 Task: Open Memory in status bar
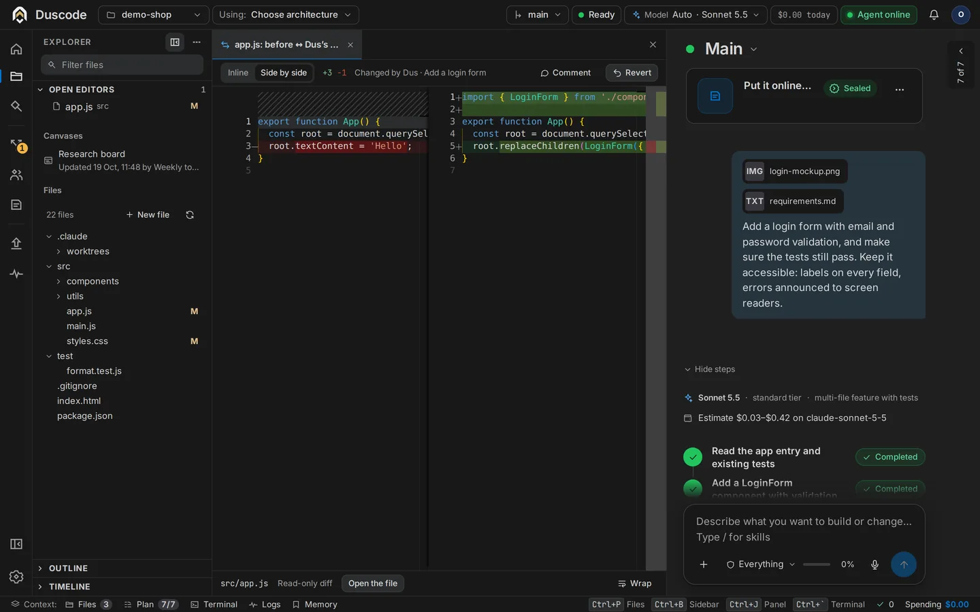314,605
